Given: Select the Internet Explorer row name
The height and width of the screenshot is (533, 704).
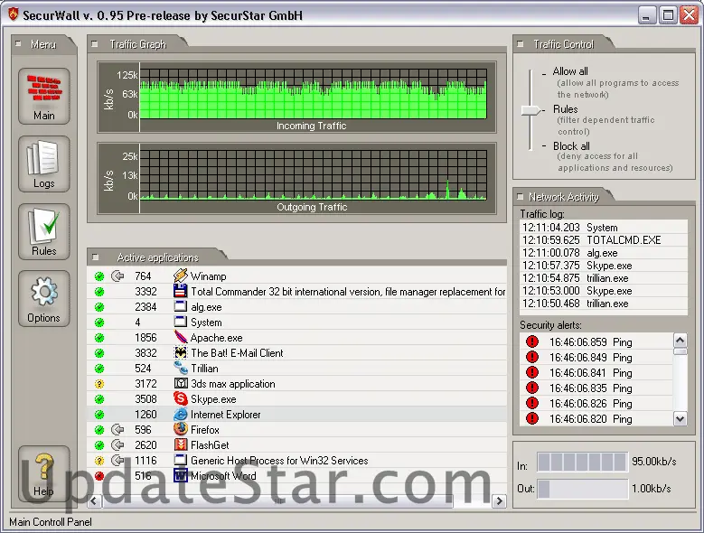Looking at the screenshot, I should pos(225,415).
